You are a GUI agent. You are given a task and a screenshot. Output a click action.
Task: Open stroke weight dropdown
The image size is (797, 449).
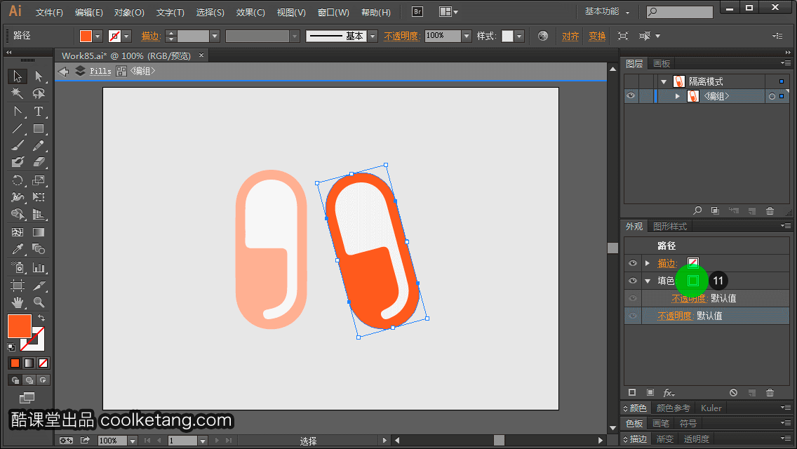click(215, 36)
